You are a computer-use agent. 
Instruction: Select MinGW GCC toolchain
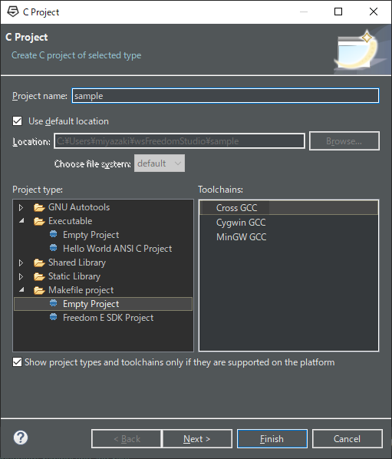coord(241,237)
